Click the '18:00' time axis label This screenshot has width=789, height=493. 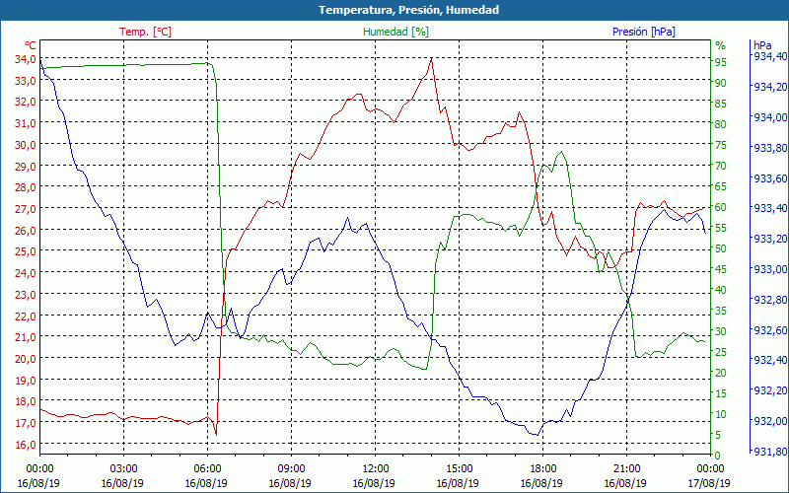point(542,468)
